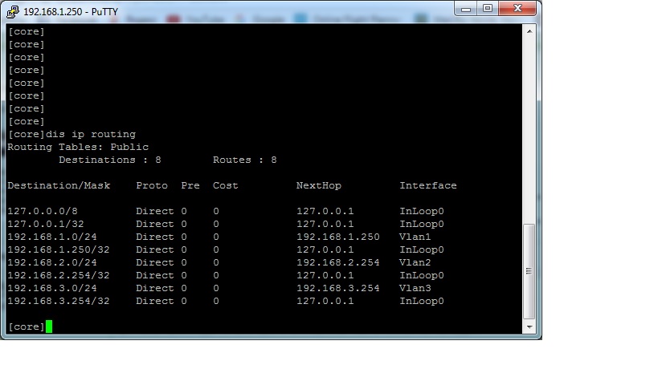Click next hop 192.168.3.254
Screen dimensions: 658x369
tap(338, 288)
